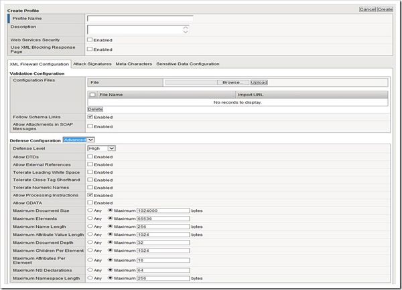Type in the Profile Name field
This screenshot has height=290, width=402.
[139, 19]
